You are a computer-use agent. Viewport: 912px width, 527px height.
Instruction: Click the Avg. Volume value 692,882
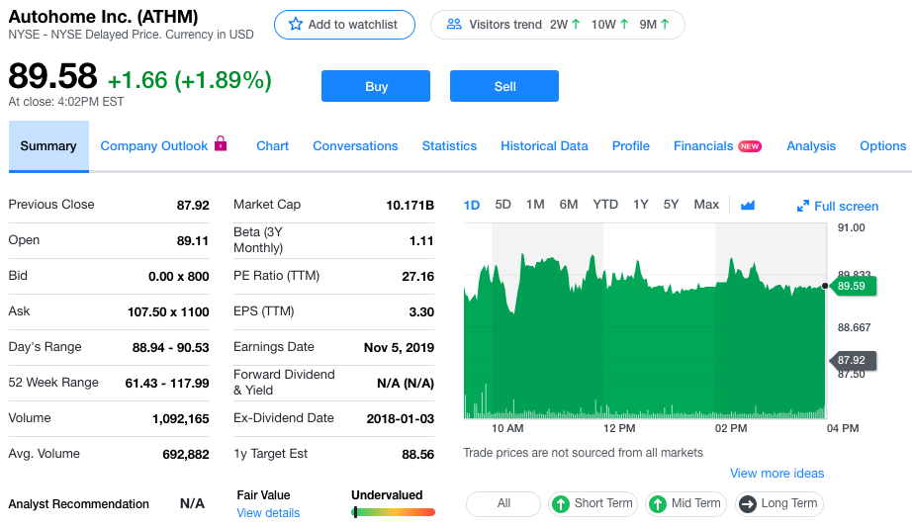[186, 454]
